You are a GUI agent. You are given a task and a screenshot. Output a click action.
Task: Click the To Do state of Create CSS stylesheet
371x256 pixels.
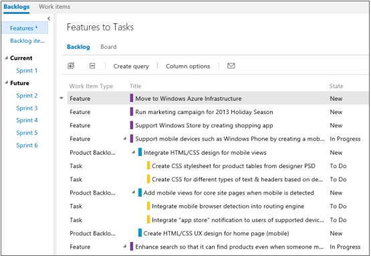338,166
